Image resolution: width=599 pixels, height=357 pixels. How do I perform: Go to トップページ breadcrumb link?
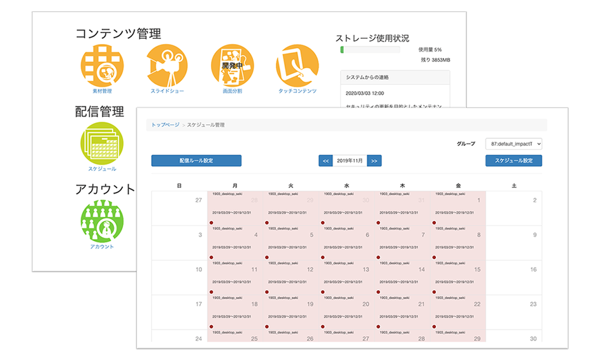click(165, 125)
